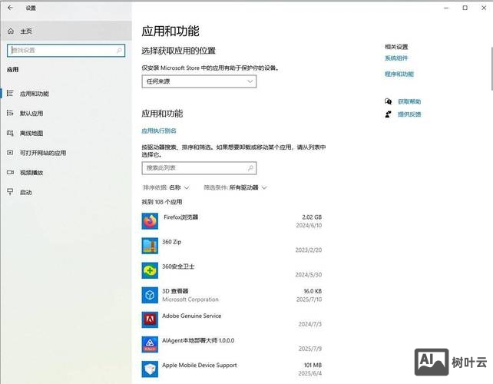
Task: Select the 启动 sidebar icon
Action: tap(10, 192)
